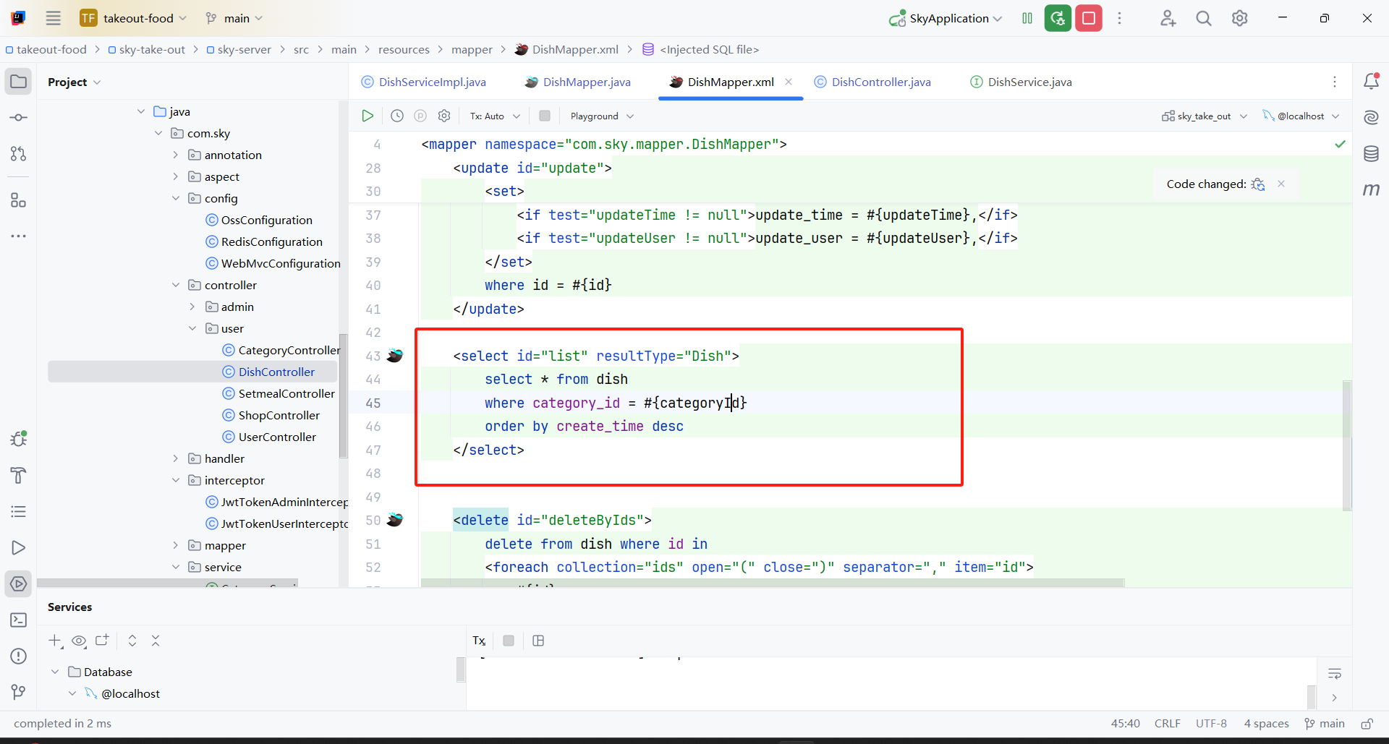Click the 4 spaces indent setting
The height and width of the screenshot is (744, 1389).
(x=1266, y=724)
